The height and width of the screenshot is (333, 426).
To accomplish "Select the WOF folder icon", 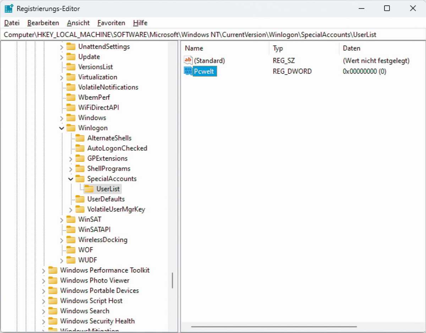I will click(x=71, y=250).
